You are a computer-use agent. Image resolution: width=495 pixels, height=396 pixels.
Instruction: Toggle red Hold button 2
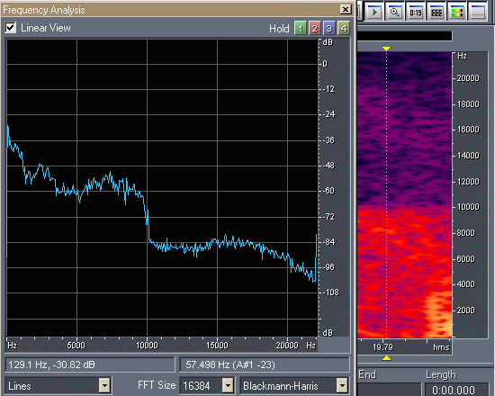tap(315, 29)
